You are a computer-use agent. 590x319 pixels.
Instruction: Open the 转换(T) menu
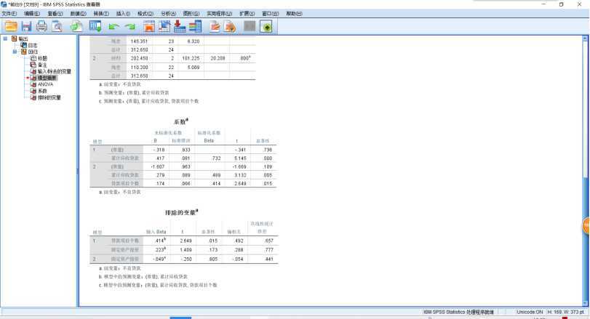[101, 14]
